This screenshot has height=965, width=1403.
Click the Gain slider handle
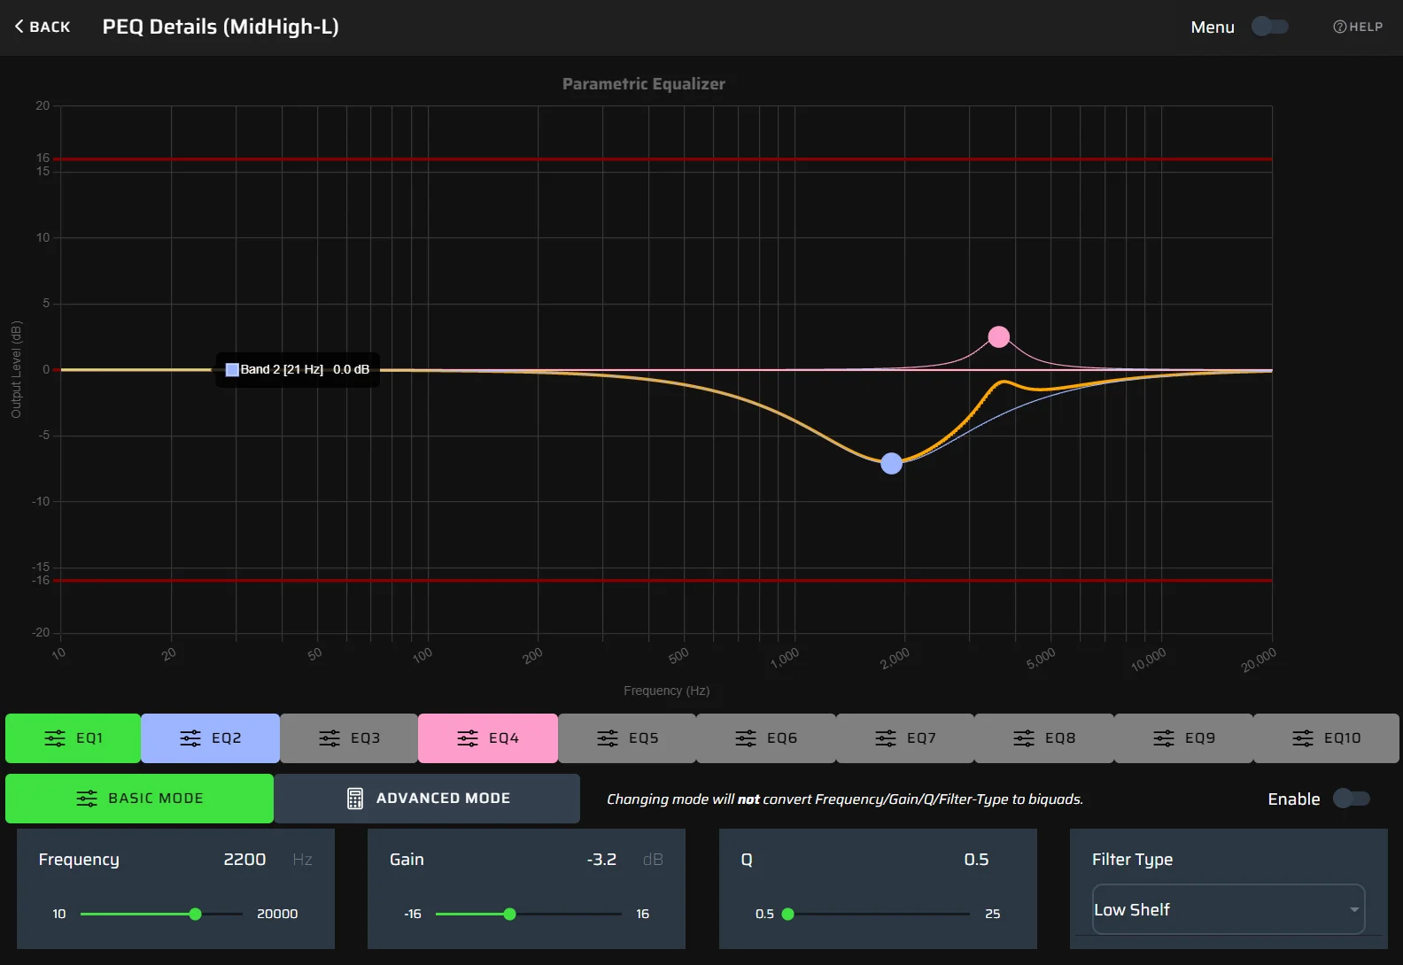(509, 914)
